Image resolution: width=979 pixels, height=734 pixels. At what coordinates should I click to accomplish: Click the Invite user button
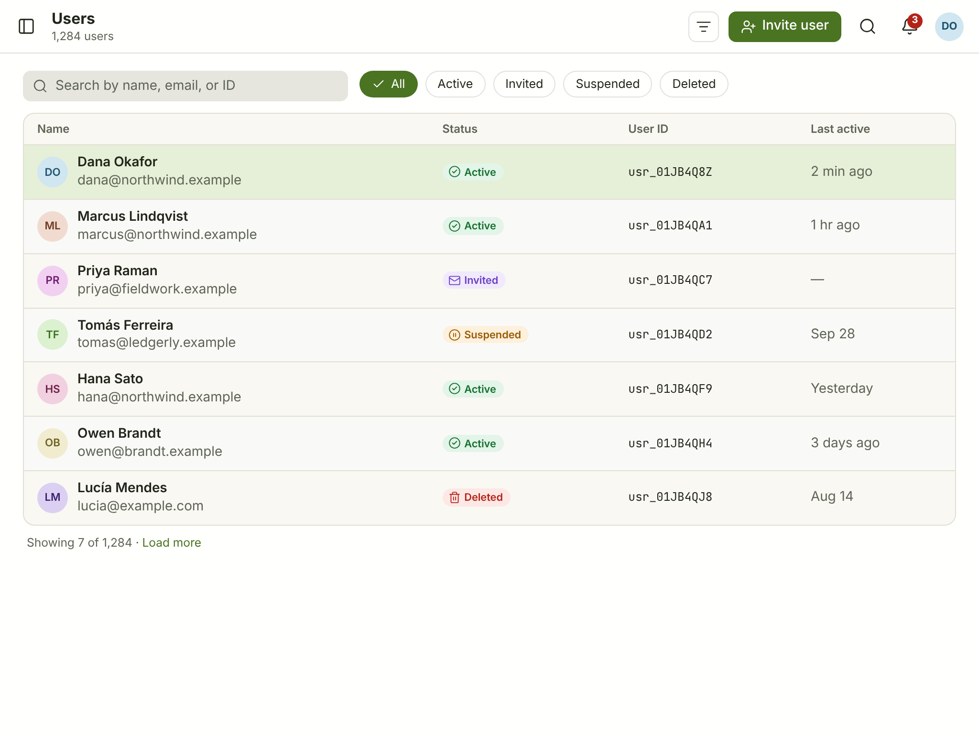pos(784,27)
